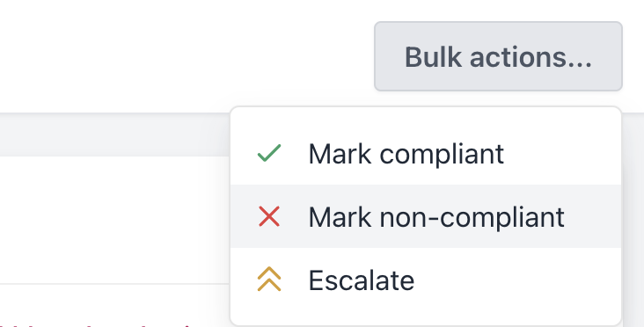
Task: Click the cross icon beside Mark non-compliant
Action: 269,216
